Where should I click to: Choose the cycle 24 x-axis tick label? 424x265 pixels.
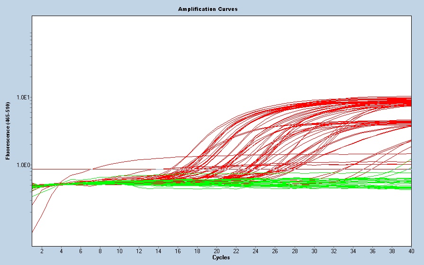[x=255, y=251]
